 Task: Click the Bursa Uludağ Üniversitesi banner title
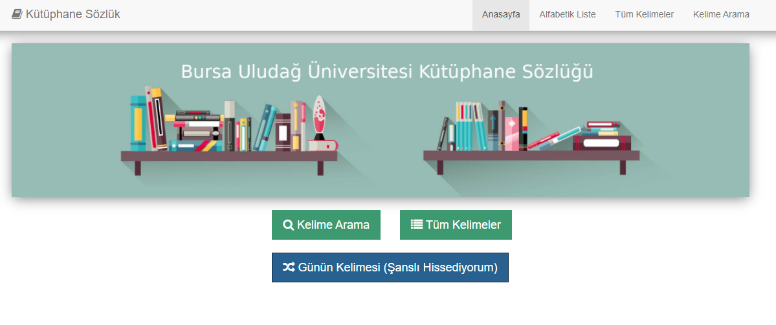[387, 72]
